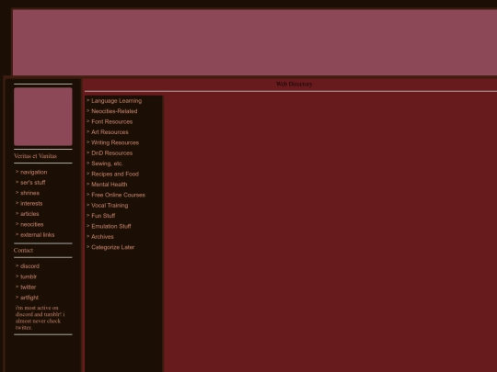Visit the shrines page
Image resolution: width=497 pixels, height=372 pixels.
[29, 193]
